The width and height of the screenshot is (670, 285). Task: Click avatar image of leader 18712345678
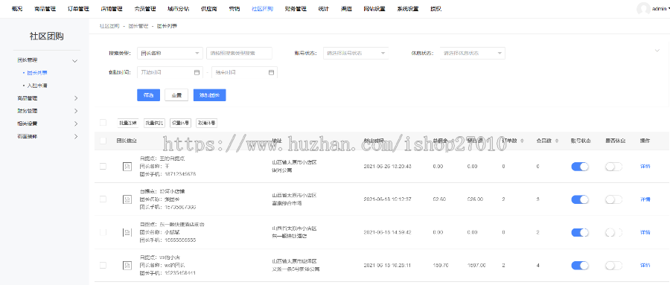127,166
